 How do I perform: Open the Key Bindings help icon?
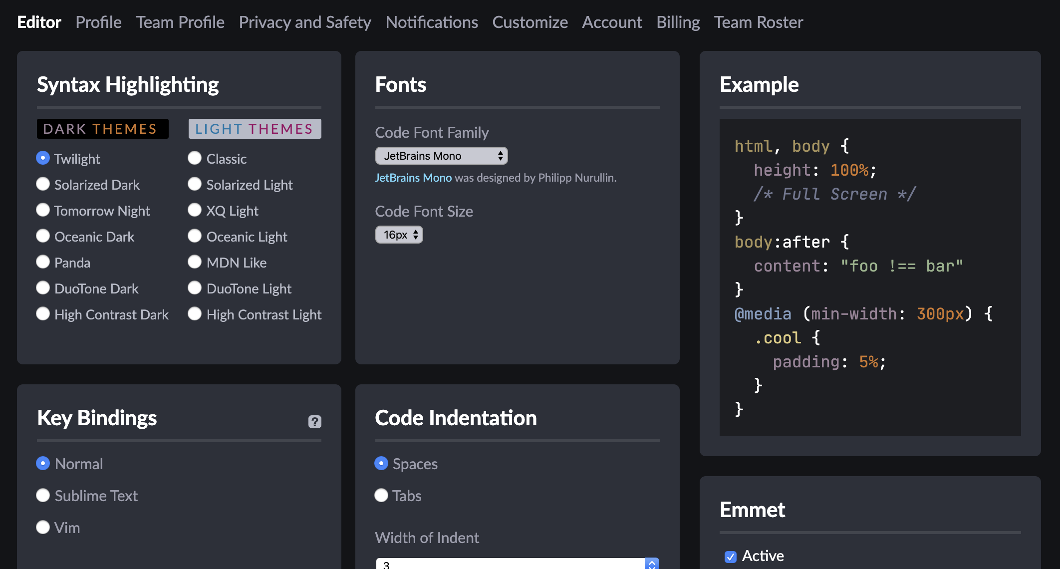[314, 422]
